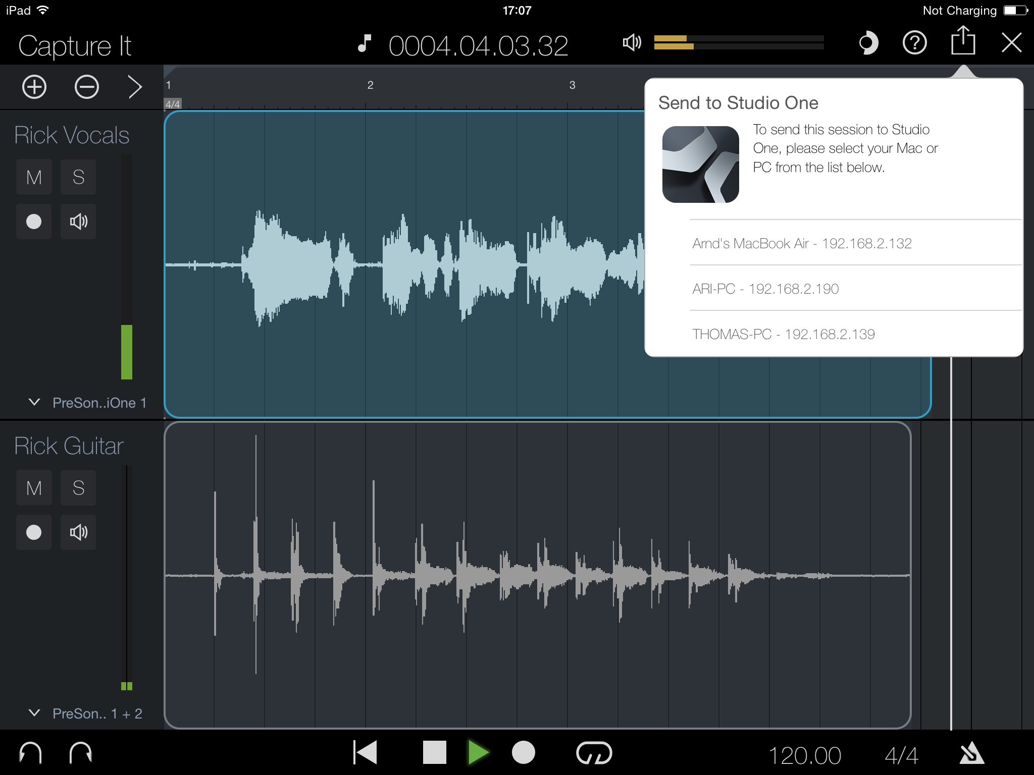Open the help question mark icon
1034x775 pixels.
point(914,43)
